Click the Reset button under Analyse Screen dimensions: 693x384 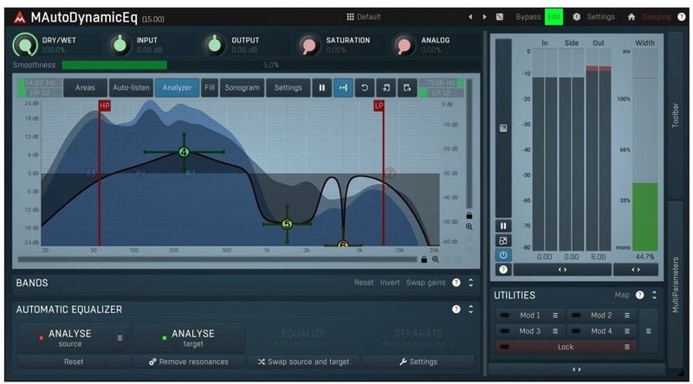coord(74,362)
